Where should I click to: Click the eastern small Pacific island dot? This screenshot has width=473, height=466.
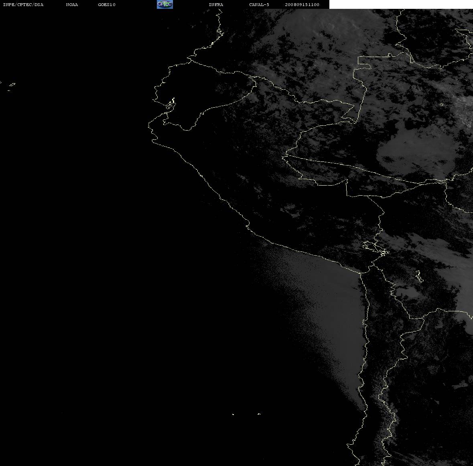point(259,414)
